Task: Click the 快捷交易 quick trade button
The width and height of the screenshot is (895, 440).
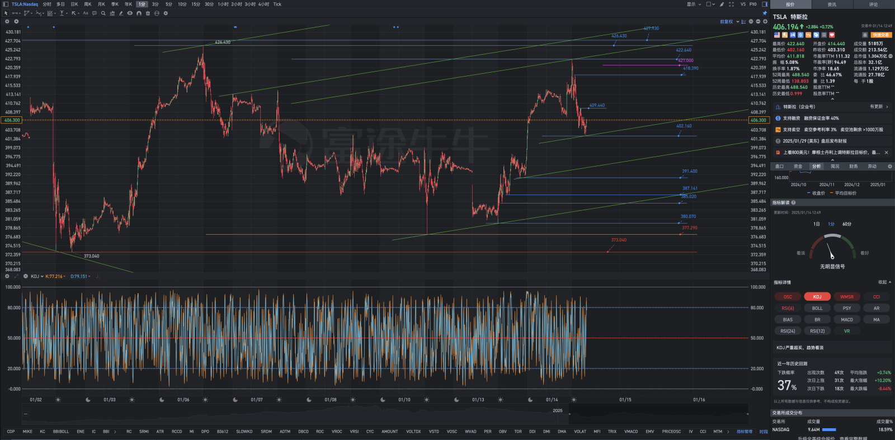Action: coord(882,35)
